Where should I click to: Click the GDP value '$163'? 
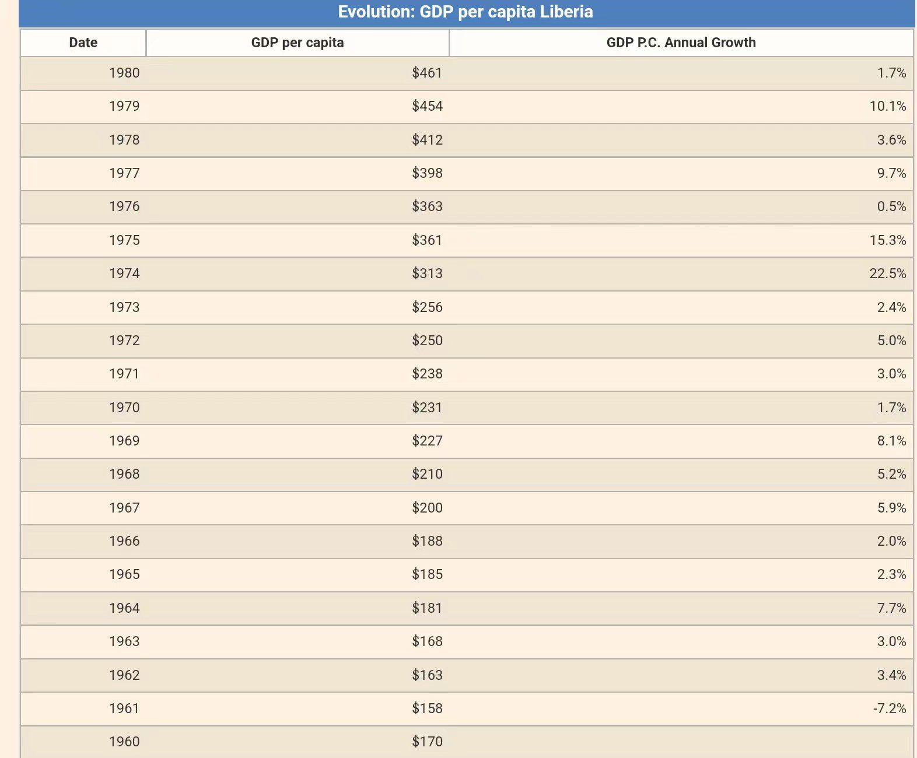click(x=427, y=675)
